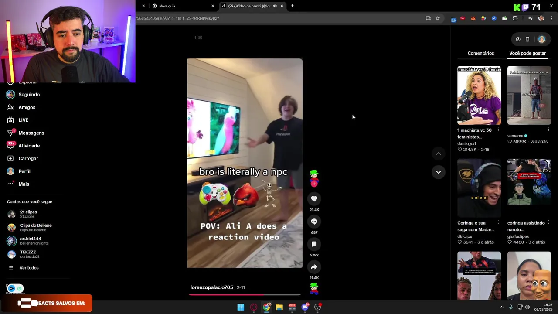Click the install app icon in address bar
Screen dimensions: 558x314
click(428, 18)
